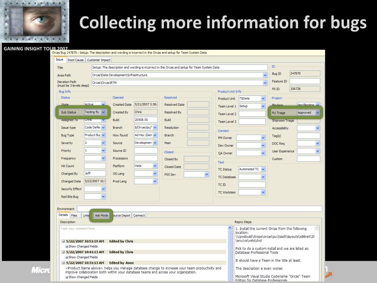
Task: Open the Frequency dropdown
Action: [103, 158]
